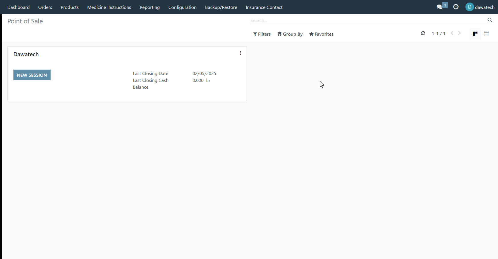Image resolution: width=498 pixels, height=259 pixels.
Task: Click the Last Closing Date label
Action: (151, 74)
